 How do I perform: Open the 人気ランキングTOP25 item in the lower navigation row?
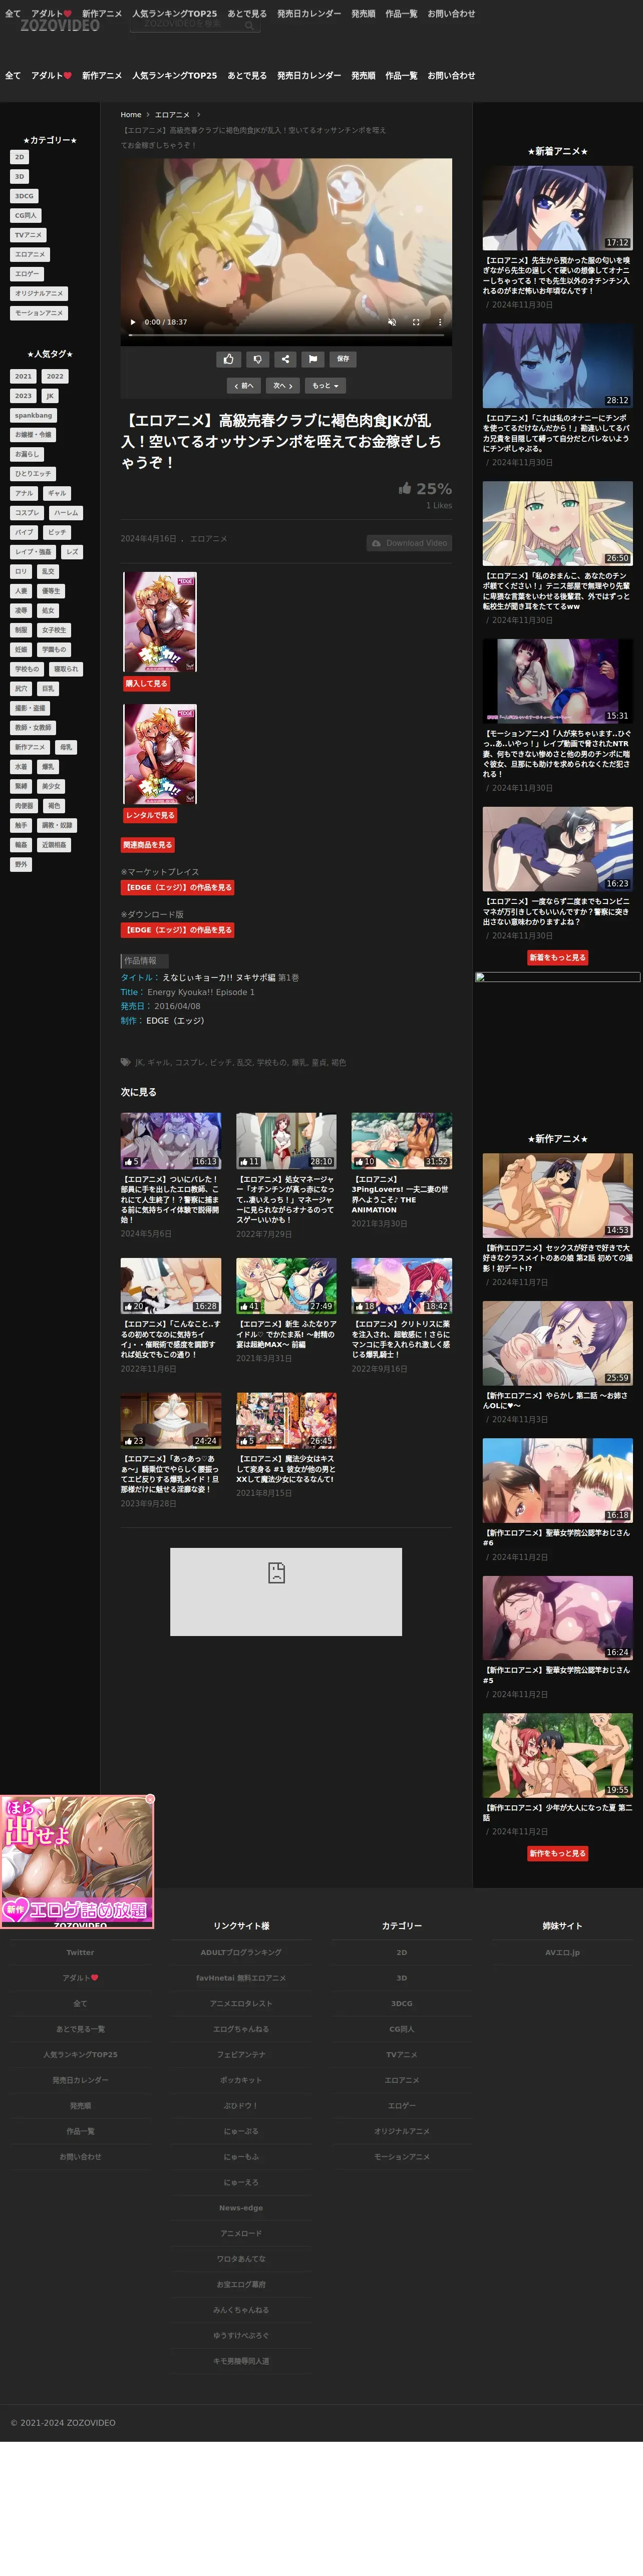click(174, 76)
